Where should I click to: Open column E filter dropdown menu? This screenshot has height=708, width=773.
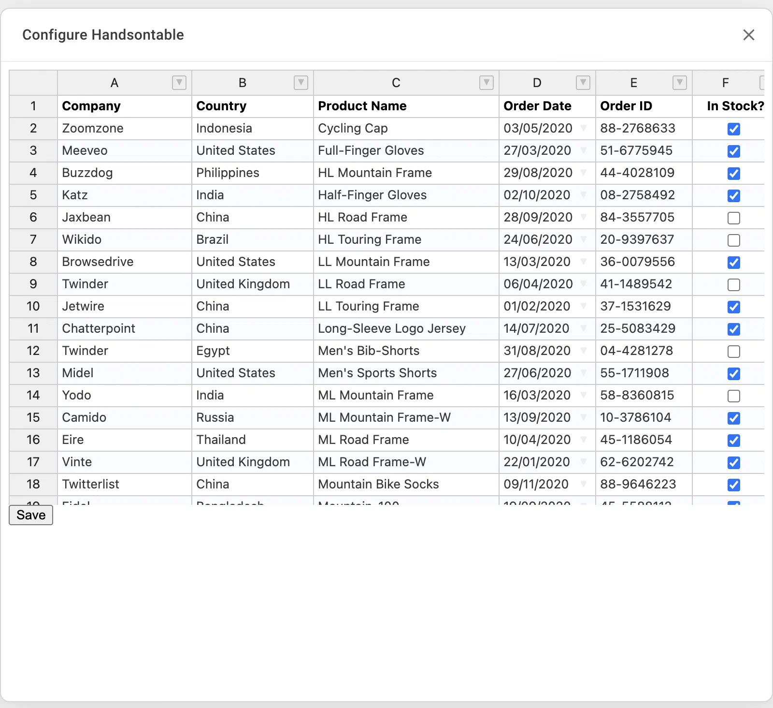coord(680,83)
